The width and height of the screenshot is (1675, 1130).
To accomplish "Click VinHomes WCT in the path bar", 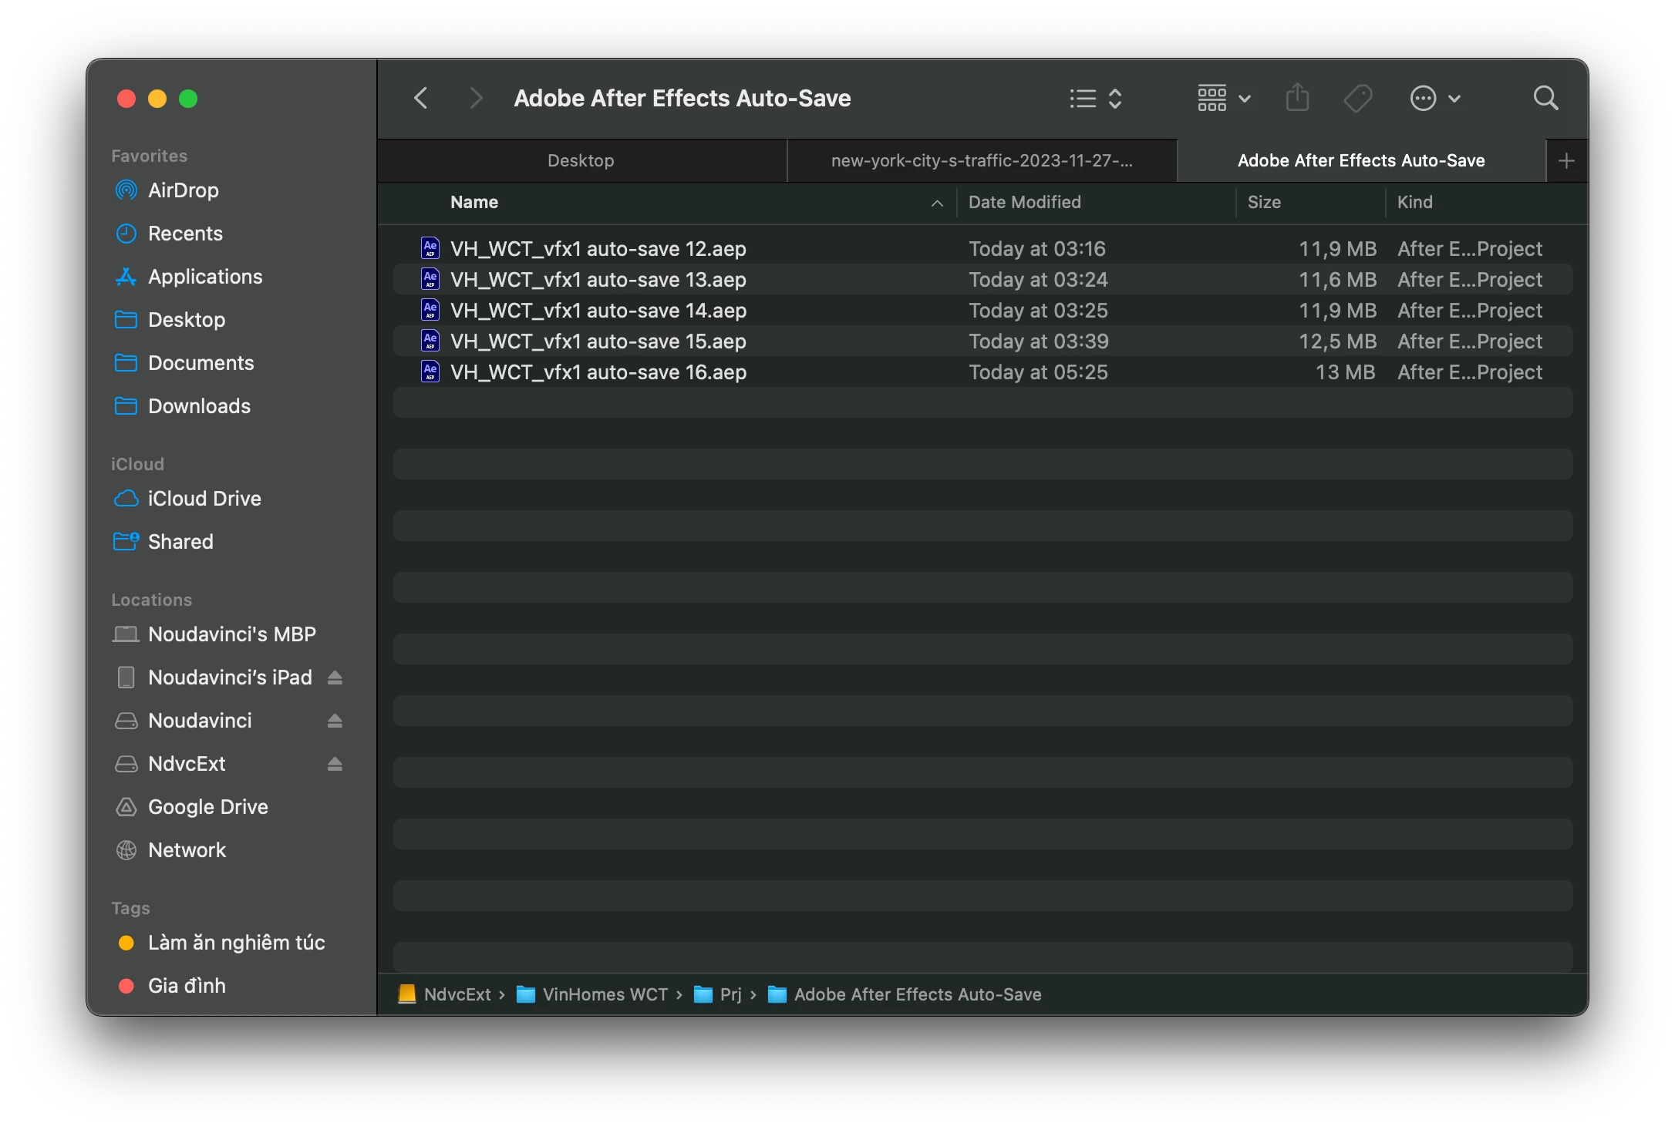I will 605,994.
